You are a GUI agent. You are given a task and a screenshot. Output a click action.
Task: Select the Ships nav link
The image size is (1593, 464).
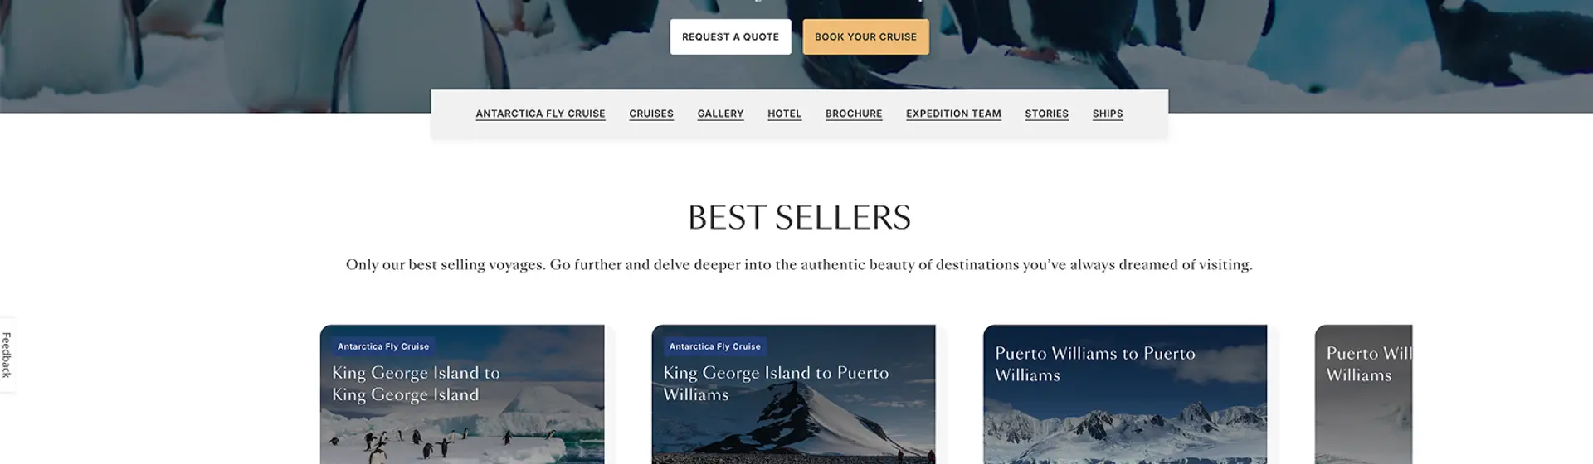1108,114
